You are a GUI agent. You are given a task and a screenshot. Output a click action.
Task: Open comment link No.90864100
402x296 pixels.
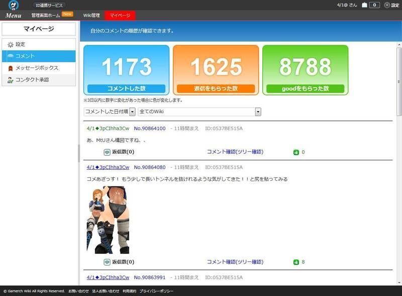[x=150, y=128]
